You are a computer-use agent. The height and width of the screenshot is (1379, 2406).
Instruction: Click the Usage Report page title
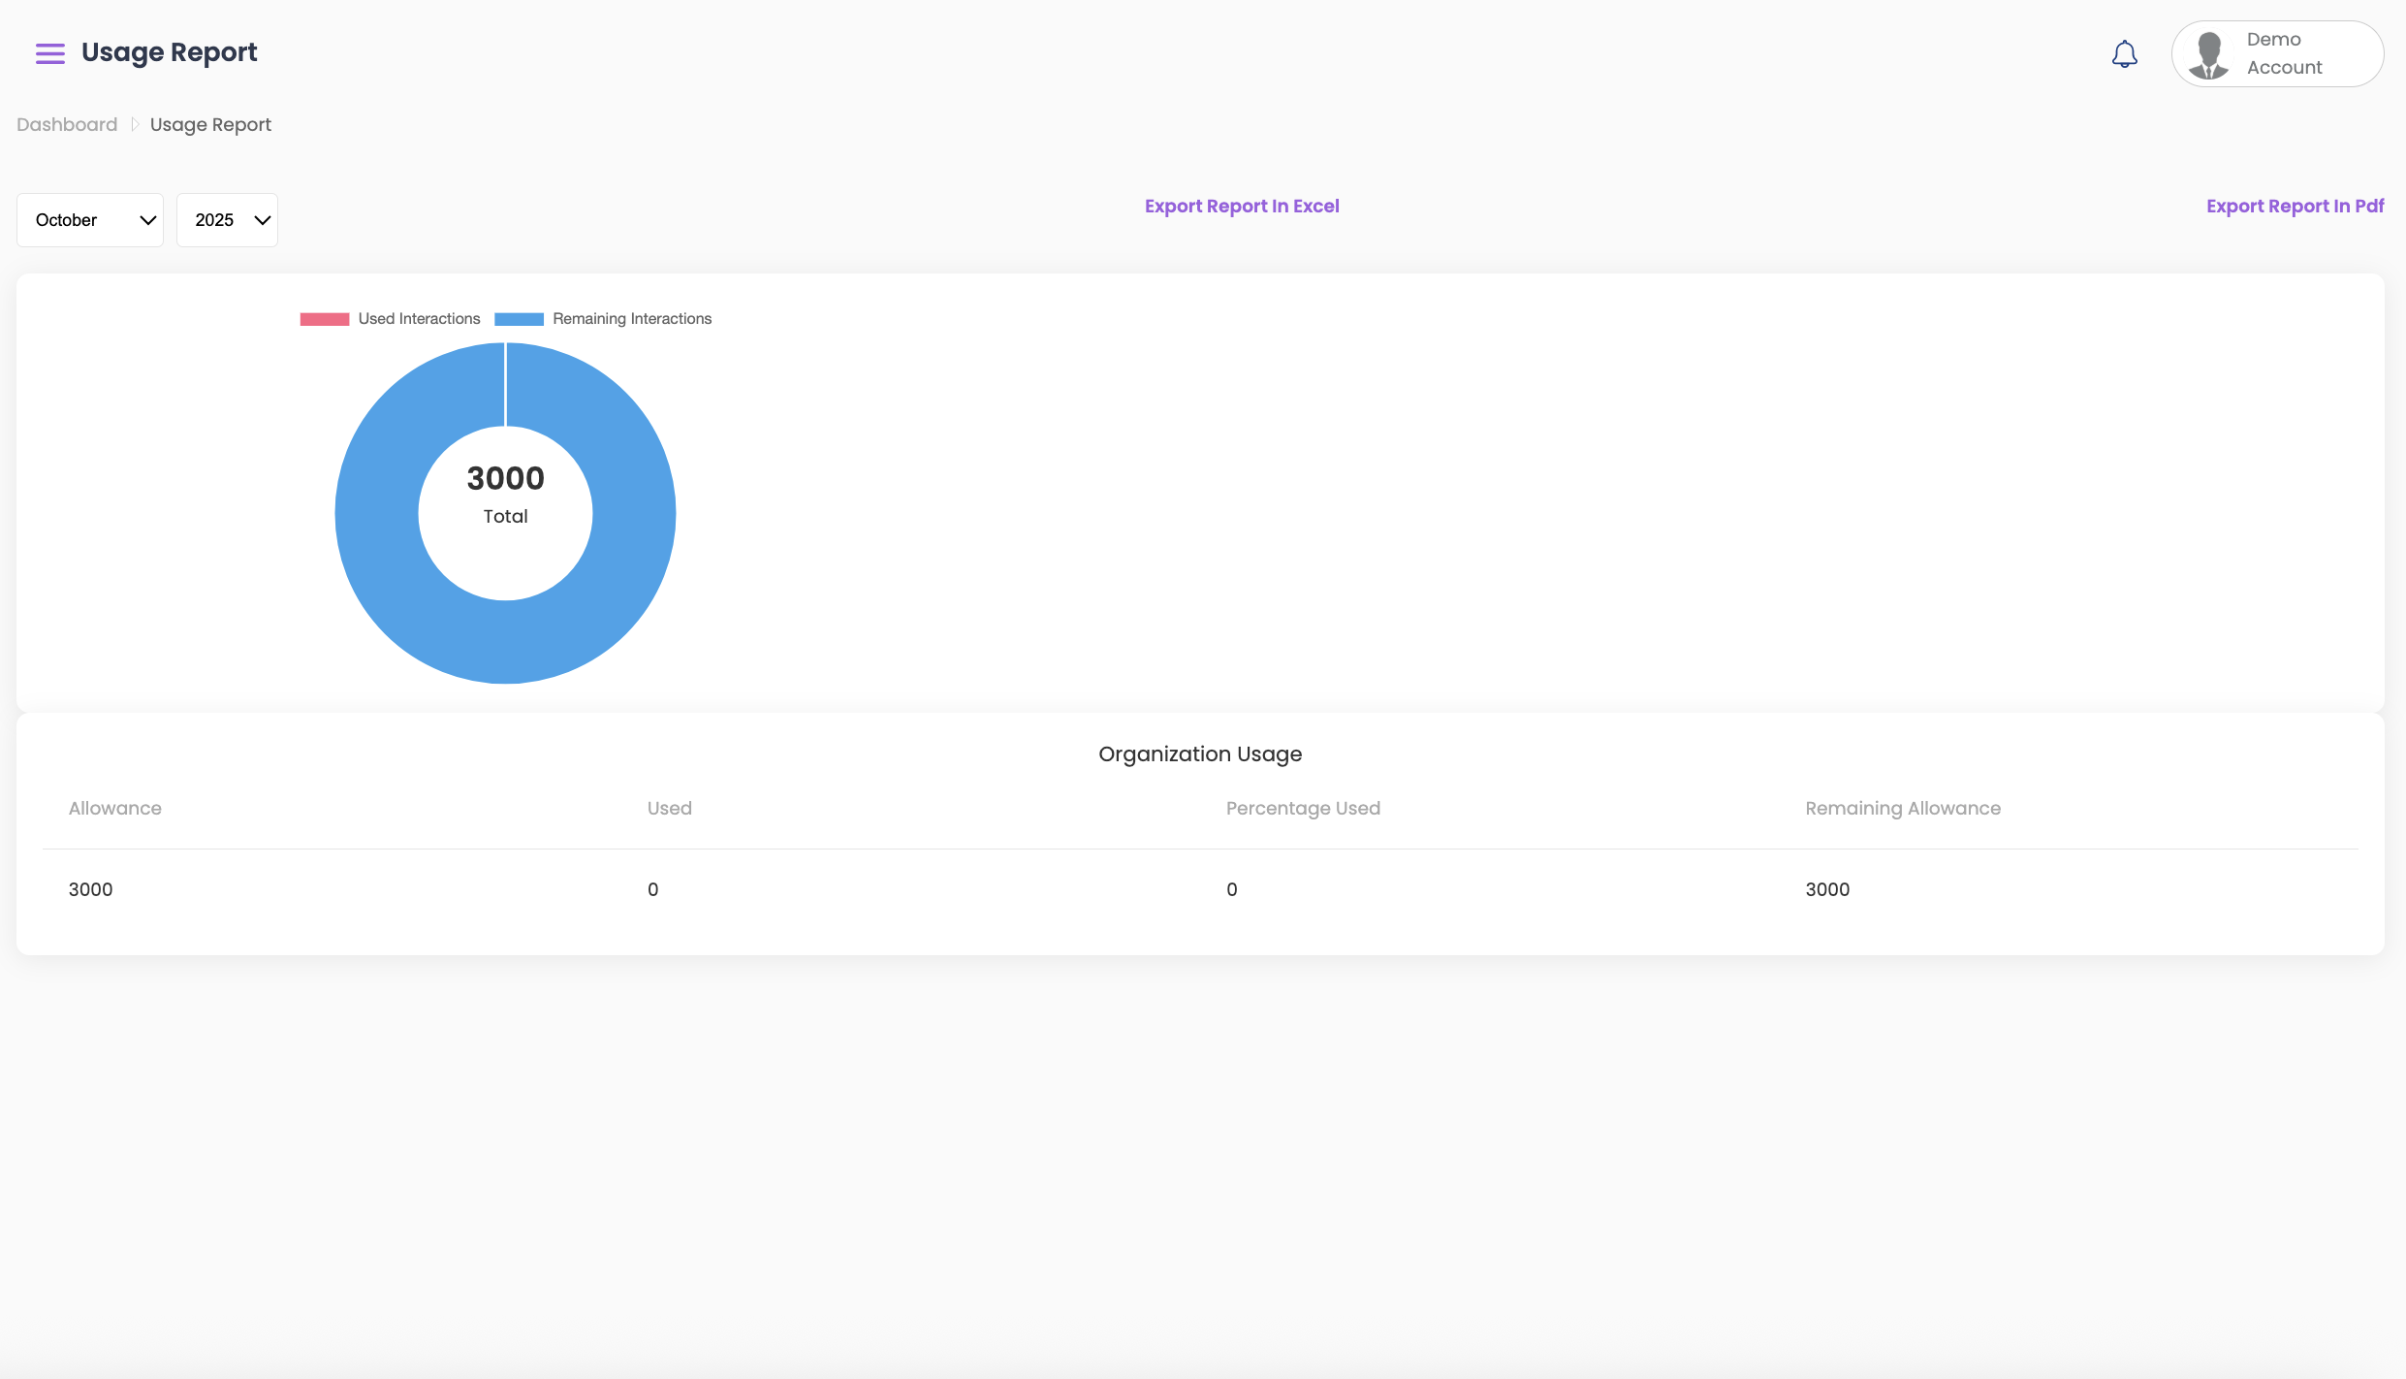click(170, 52)
